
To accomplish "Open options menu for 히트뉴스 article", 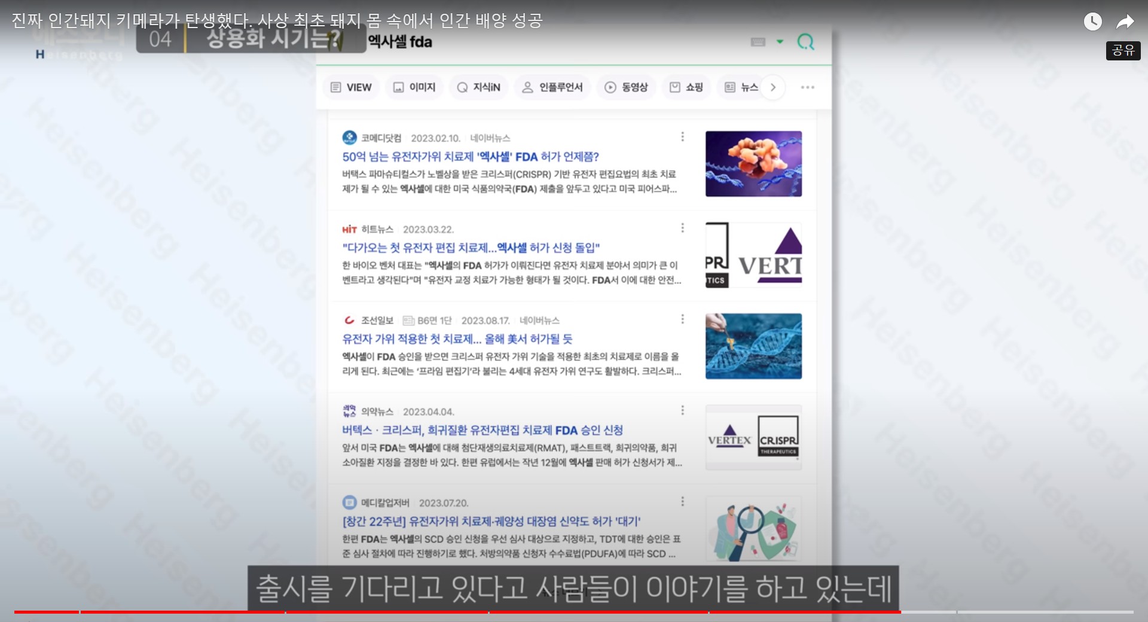I will click(x=682, y=228).
